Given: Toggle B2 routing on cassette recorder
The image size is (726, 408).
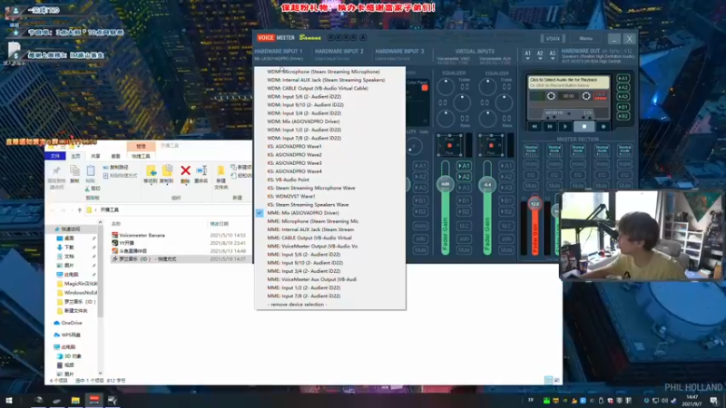Looking at the screenshot, I should click(623, 116).
